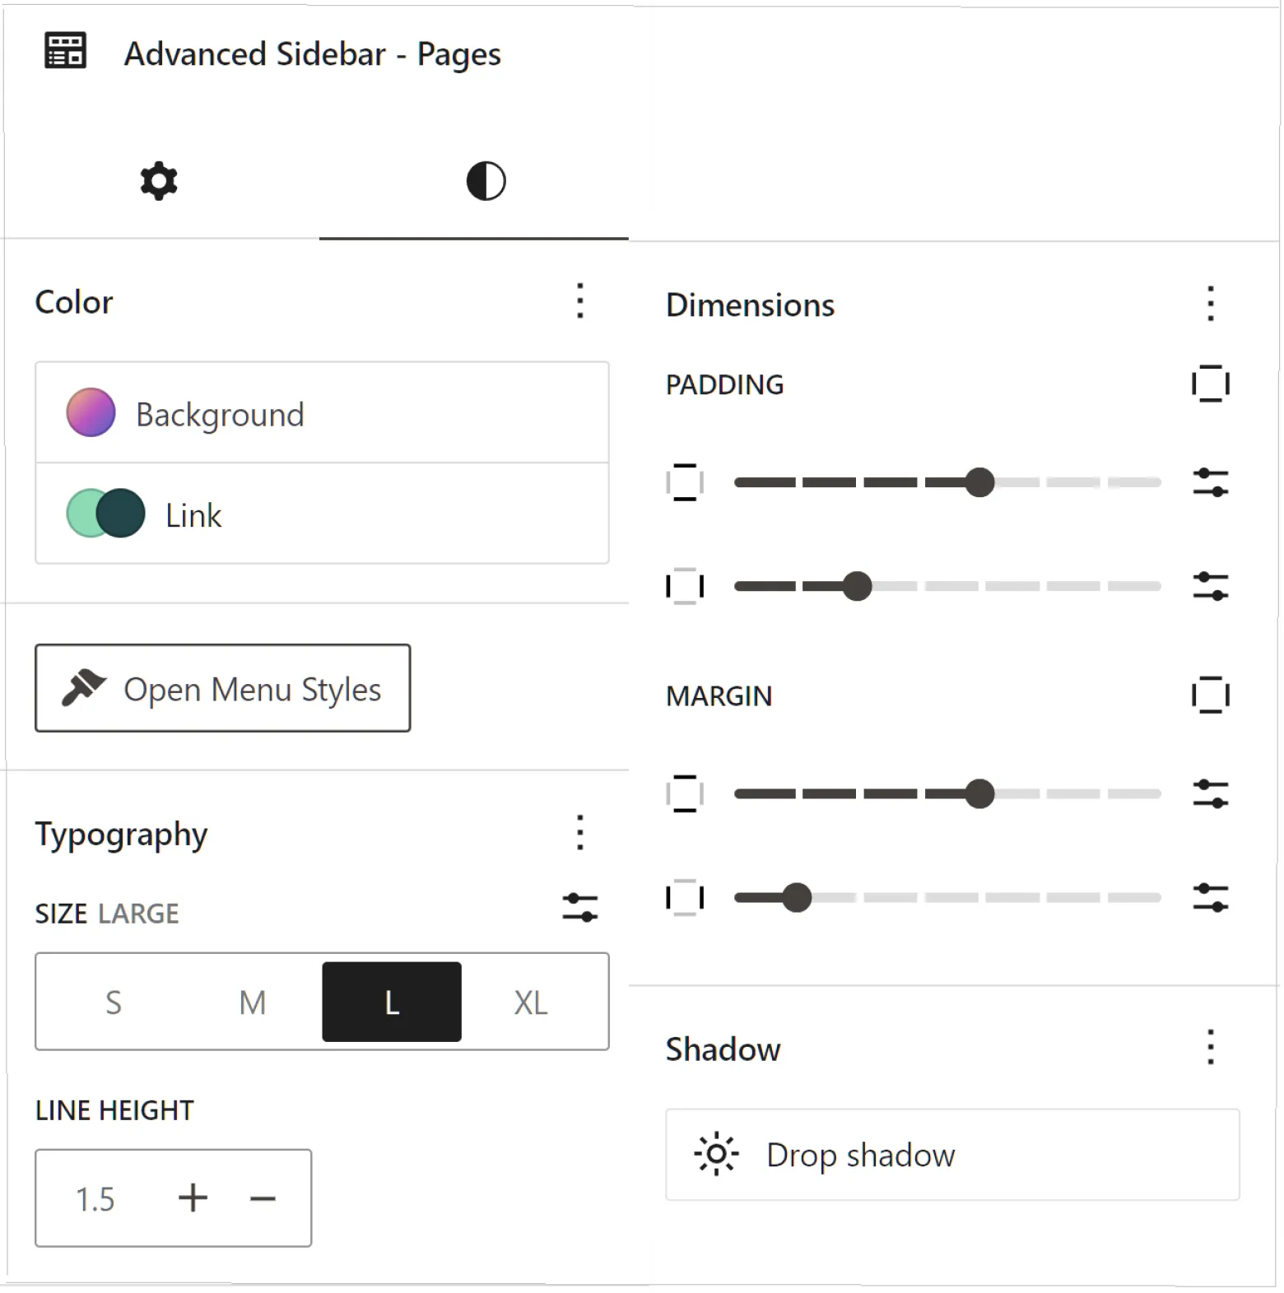Open the Dimensions panel options menu

click(x=1210, y=305)
